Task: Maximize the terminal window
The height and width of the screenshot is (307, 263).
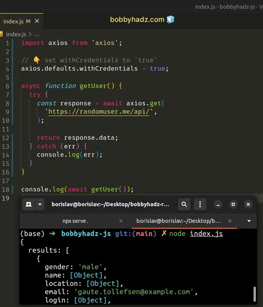Action: pos(233,204)
